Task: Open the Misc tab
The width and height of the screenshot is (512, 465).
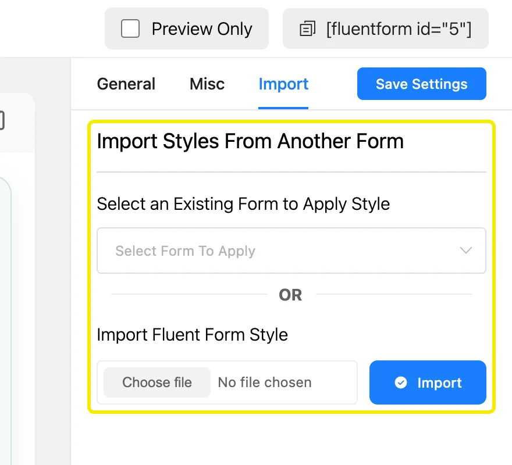Action: tap(207, 84)
